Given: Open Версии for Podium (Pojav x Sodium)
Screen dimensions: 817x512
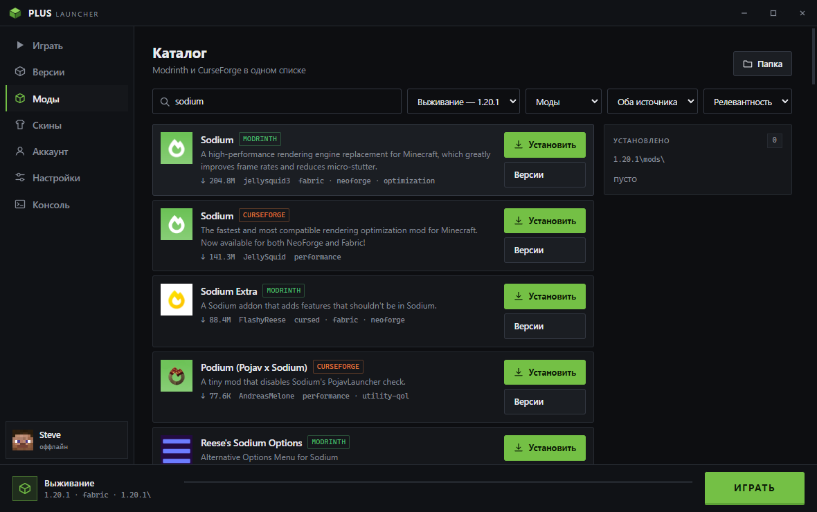Looking at the screenshot, I should (544, 401).
